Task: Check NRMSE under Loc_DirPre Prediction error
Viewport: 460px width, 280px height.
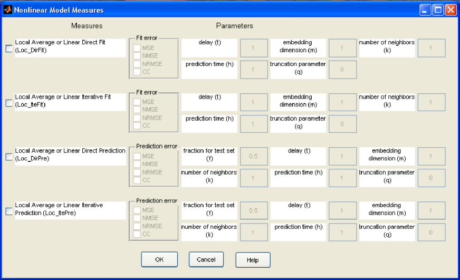Action: (x=137, y=172)
